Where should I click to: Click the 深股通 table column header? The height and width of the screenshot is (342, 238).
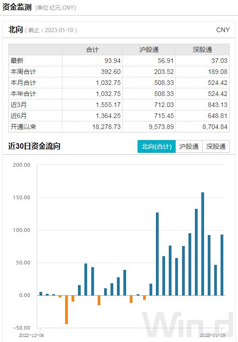202,50
